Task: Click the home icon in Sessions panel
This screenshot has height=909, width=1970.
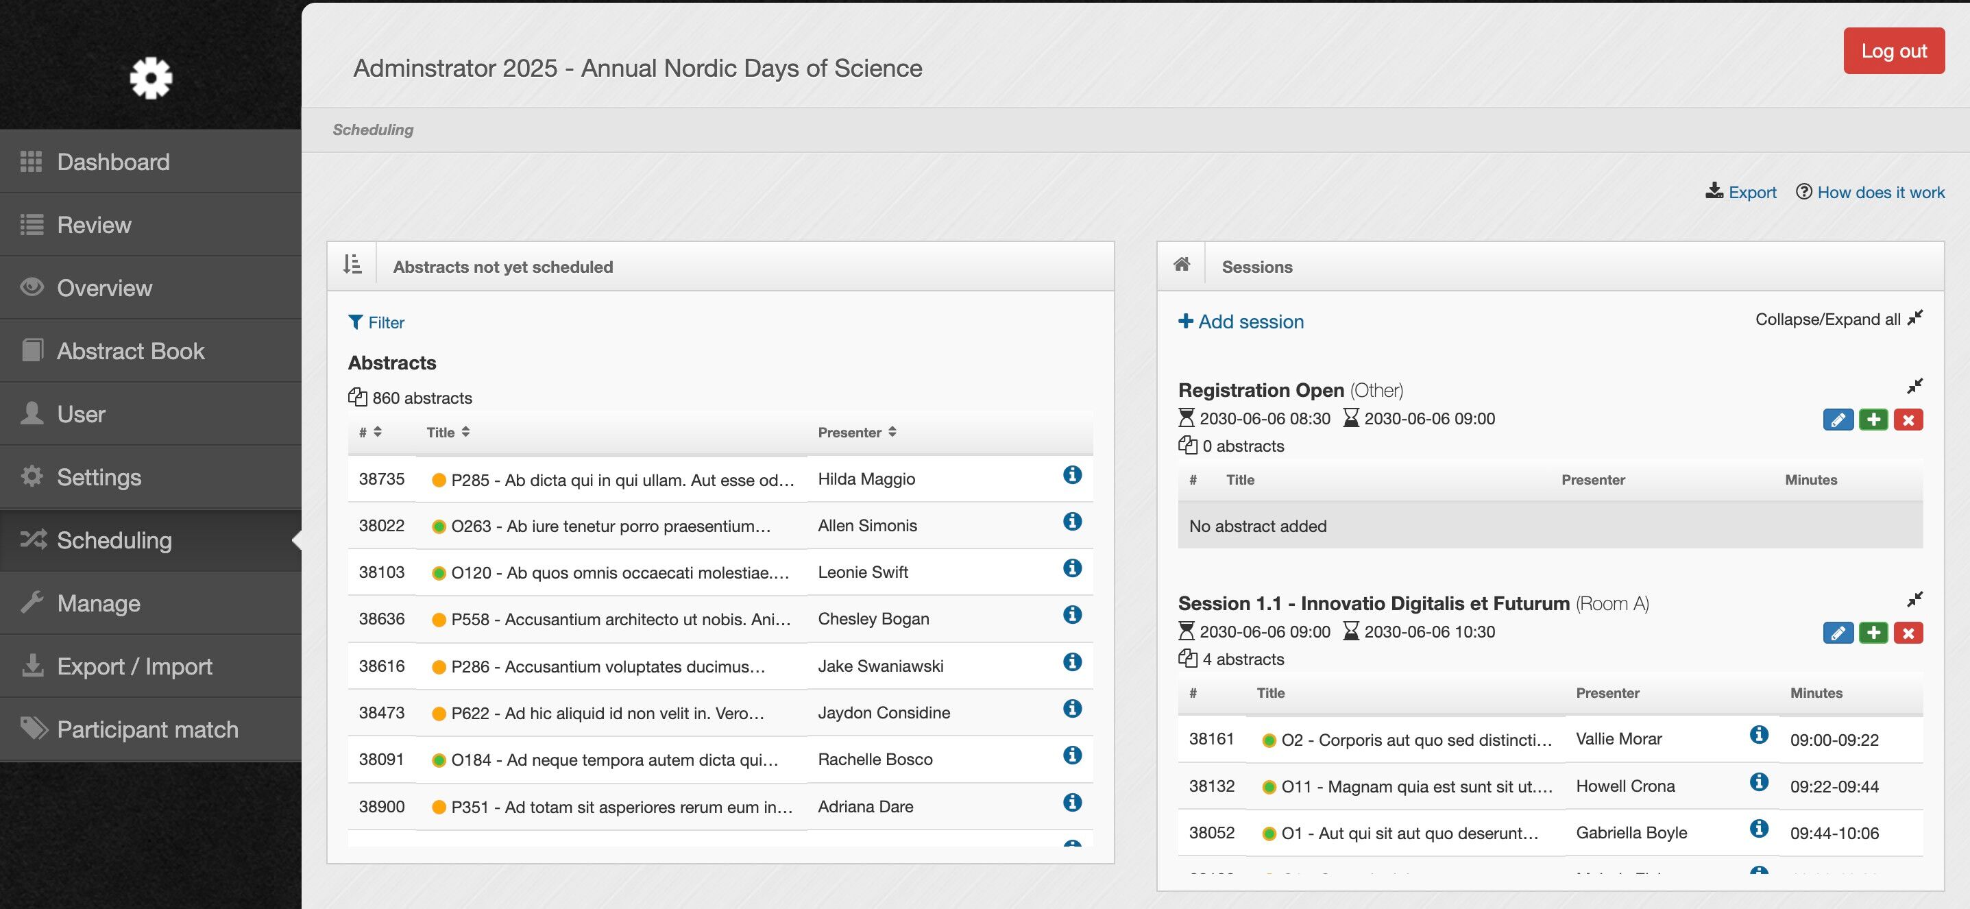Action: click(1182, 265)
